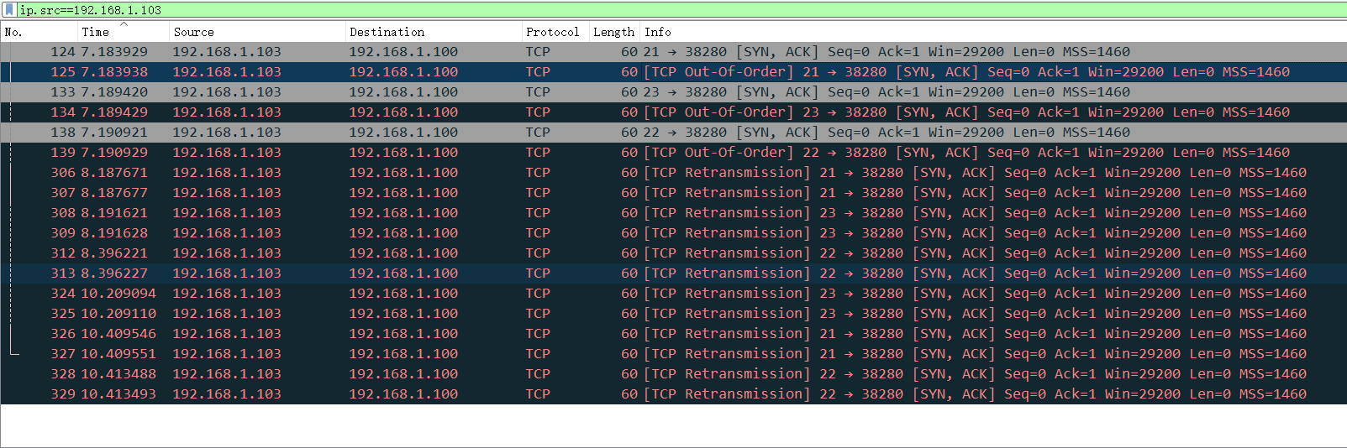This screenshot has height=448, width=1347.
Task: Select packet 325 at time 10.209110
Action: point(673,314)
